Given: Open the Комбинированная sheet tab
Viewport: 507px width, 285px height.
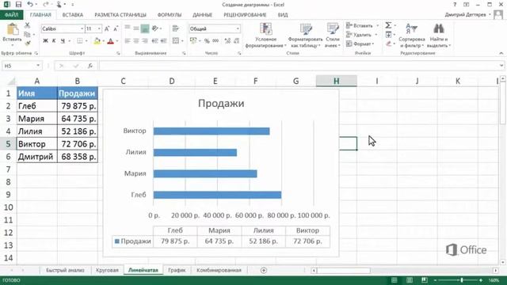Looking at the screenshot, I should [219, 270].
